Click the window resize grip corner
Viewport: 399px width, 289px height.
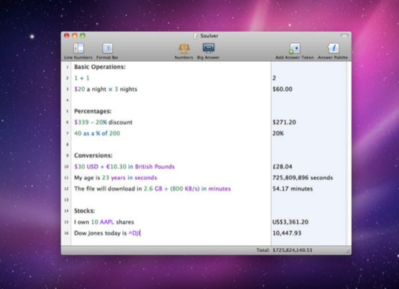pos(348,252)
